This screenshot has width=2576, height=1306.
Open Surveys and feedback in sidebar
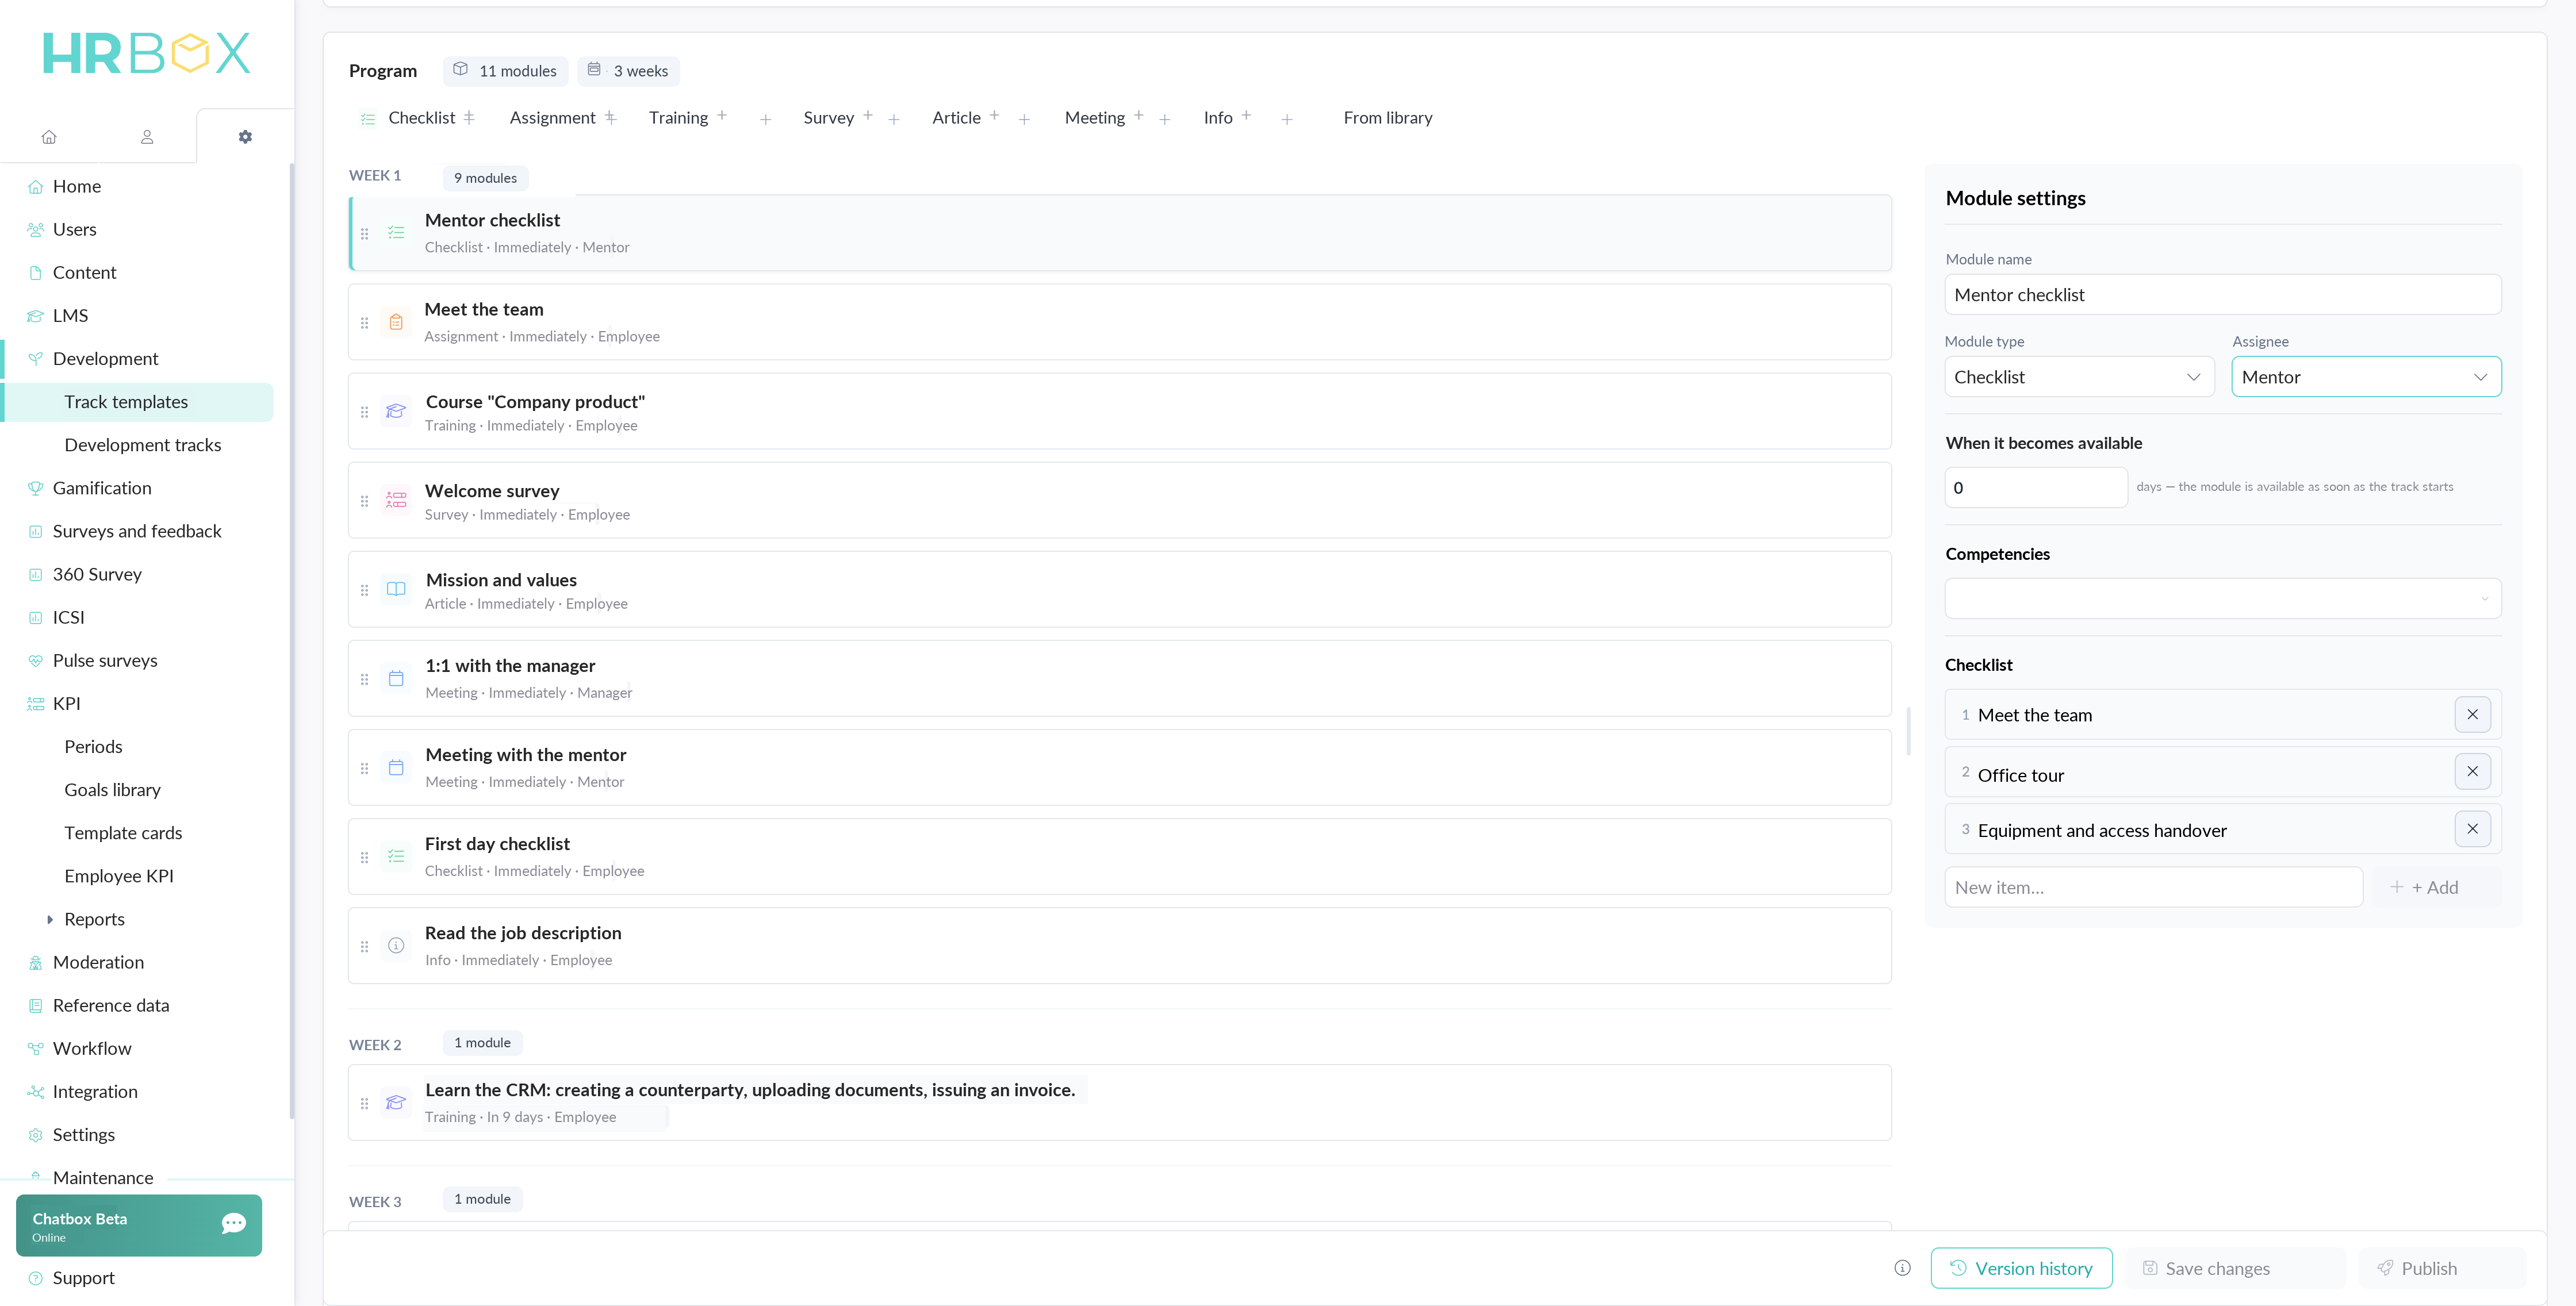(x=137, y=531)
